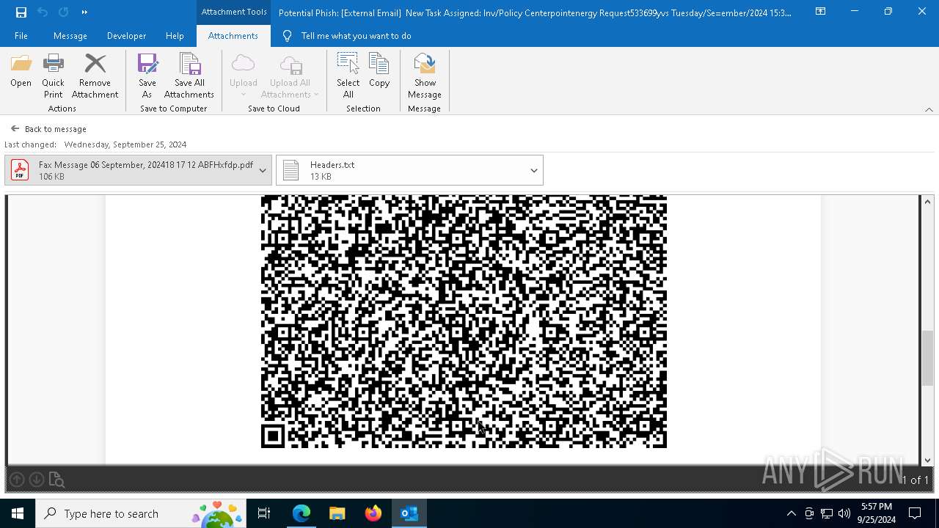Viewport: 939px width, 528px height.
Task: Select the Headers.txt attachment
Action: click(409, 170)
